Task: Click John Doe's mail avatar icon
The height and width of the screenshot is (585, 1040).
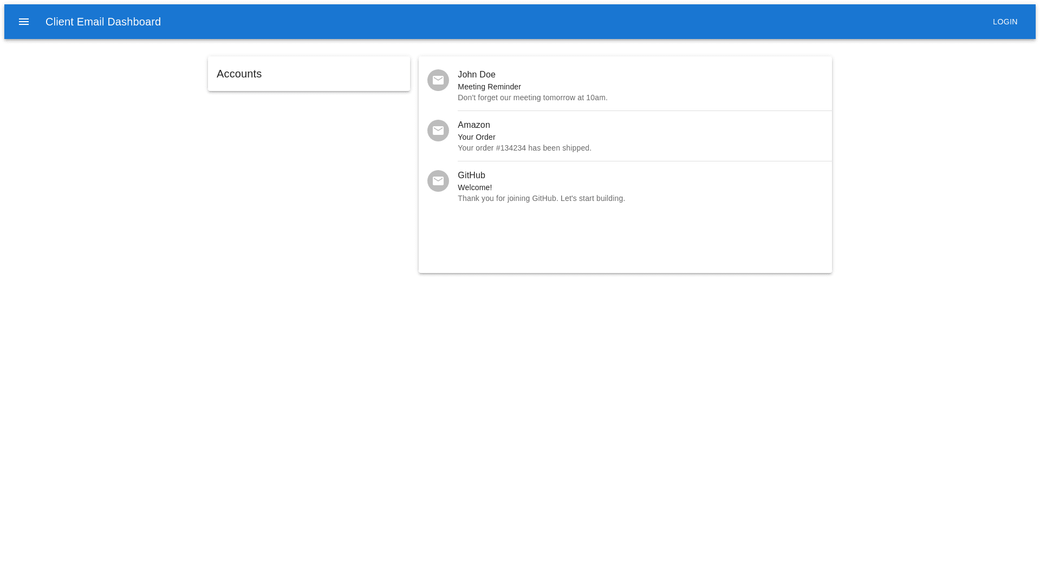Action: (438, 80)
